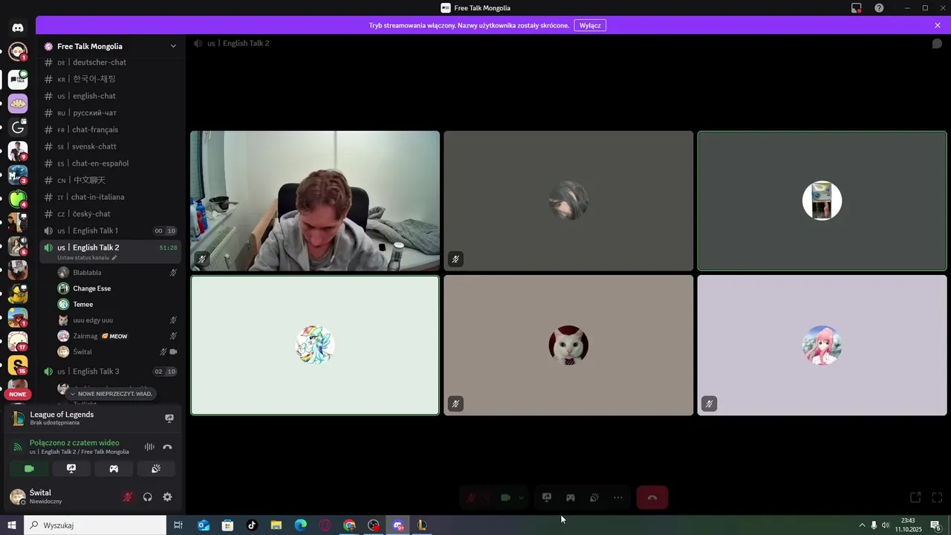The width and height of the screenshot is (951, 535).
Task: Open Windows notification center icon
Action: click(x=936, y=525)
